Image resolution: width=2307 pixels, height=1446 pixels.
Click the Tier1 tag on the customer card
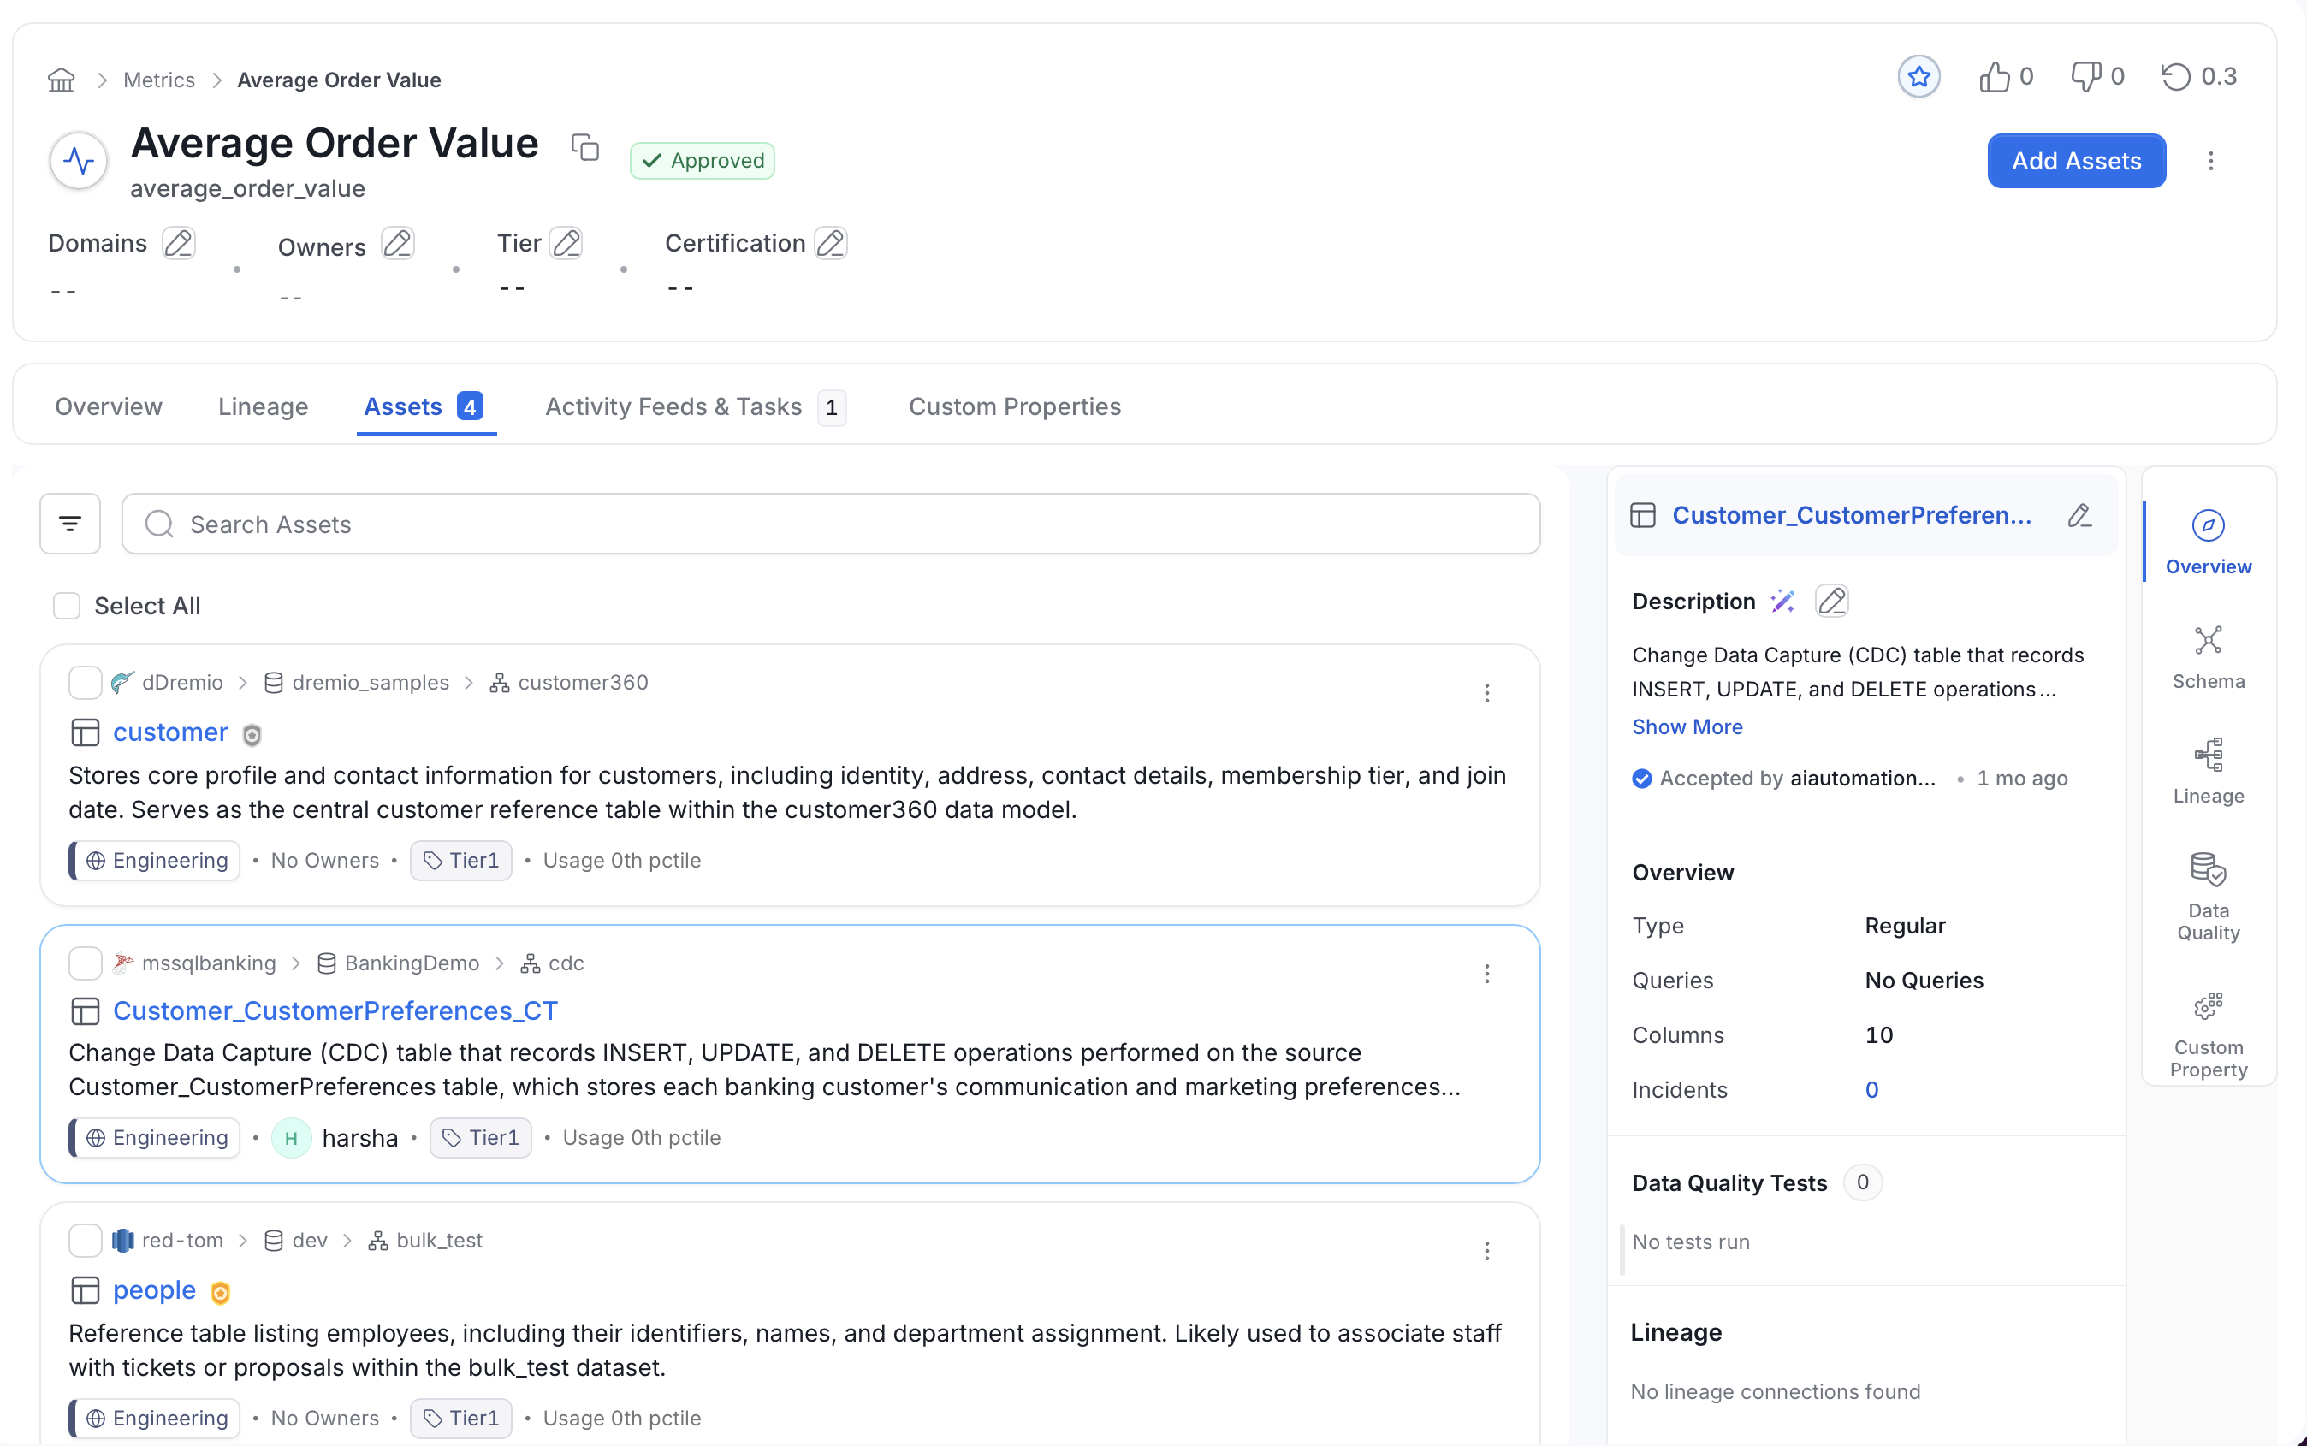pos(461,861)
